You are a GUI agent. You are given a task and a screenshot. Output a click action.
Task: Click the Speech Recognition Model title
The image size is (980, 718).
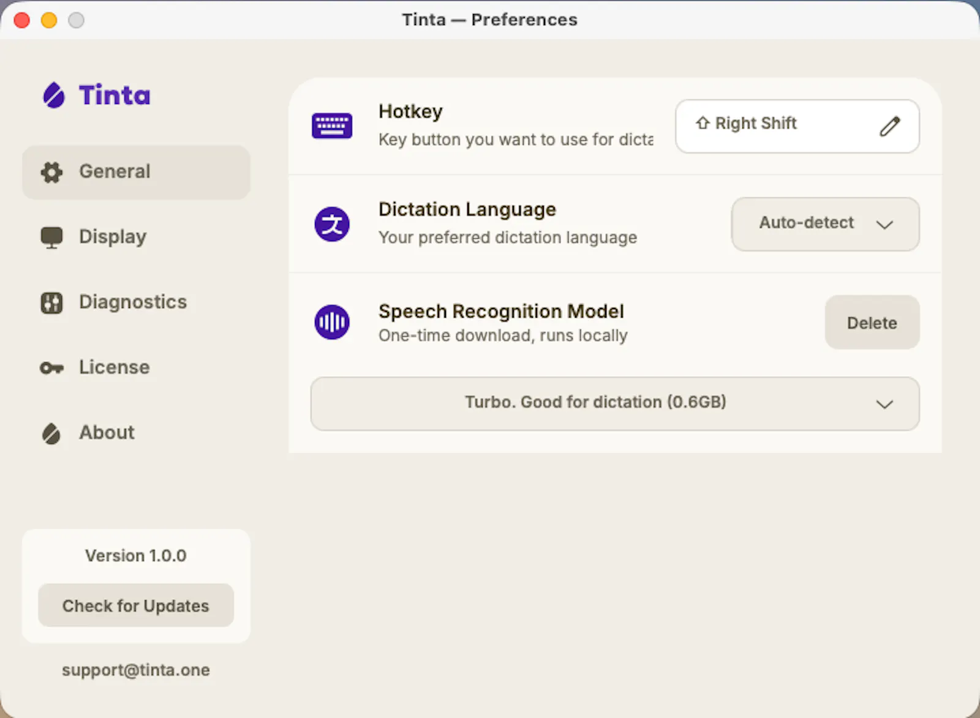(501, 311)
